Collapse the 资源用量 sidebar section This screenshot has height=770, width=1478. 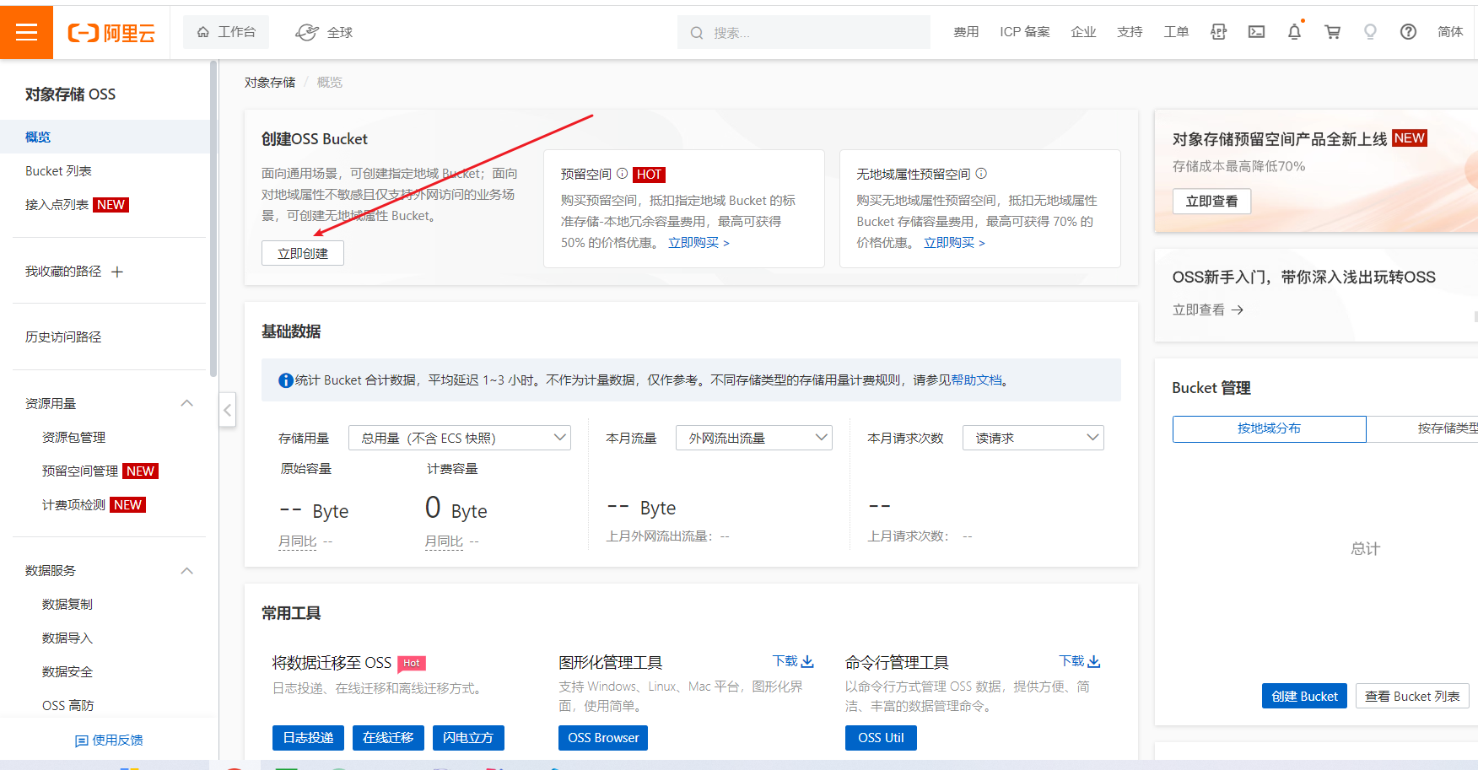coord(187,403)
